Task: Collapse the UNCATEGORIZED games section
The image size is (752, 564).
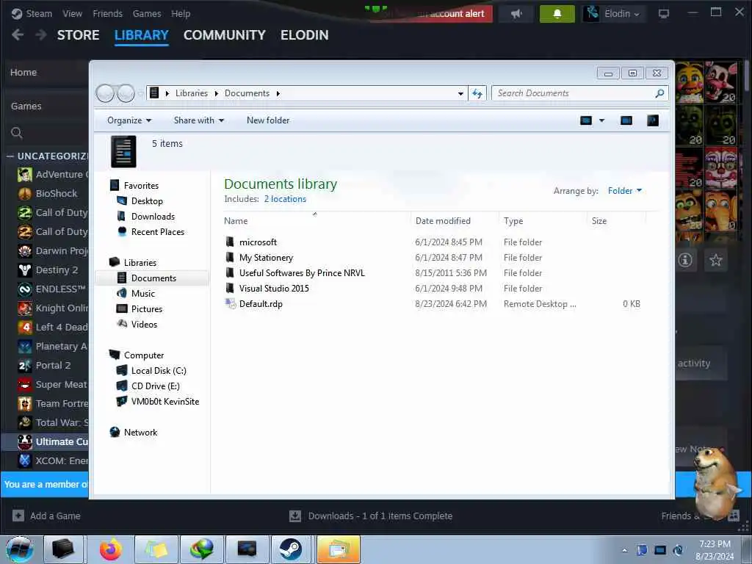Action: click(x=10, y=156)
